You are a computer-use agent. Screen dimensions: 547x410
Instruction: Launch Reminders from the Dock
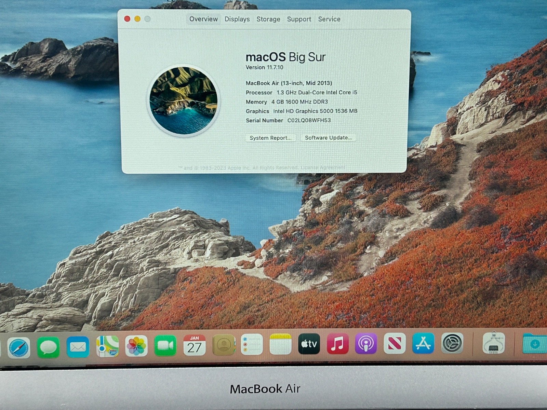point(252,344)
